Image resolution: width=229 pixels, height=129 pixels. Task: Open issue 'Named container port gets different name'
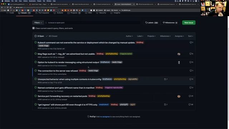click(x=66, y=88)
